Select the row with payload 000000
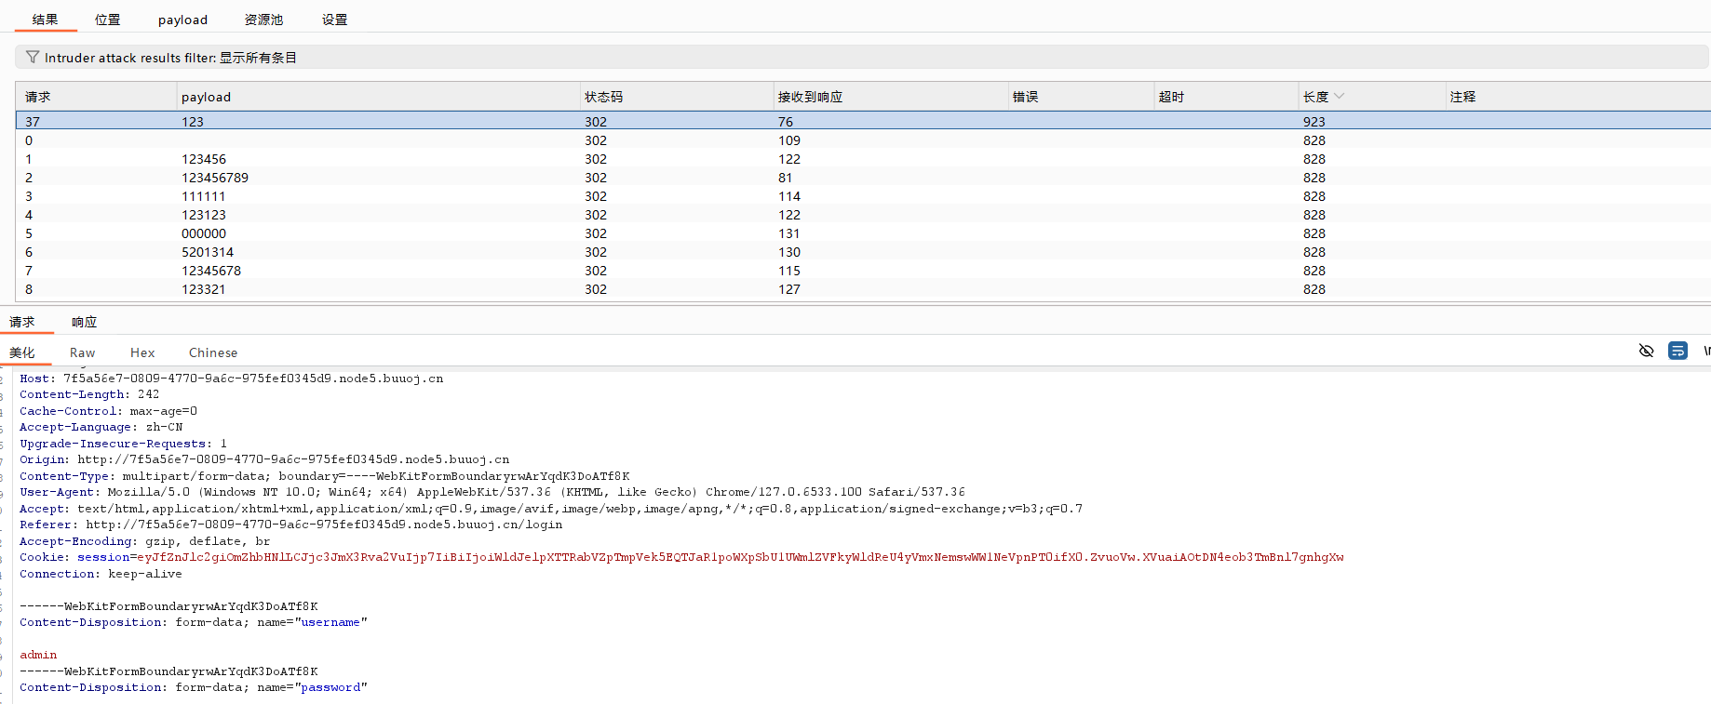 (863, 233)
